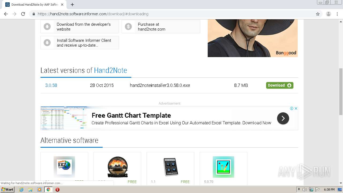Open the Chrome three-dot menu
This screenshot has width=343, height=193.
coord(337,14)
